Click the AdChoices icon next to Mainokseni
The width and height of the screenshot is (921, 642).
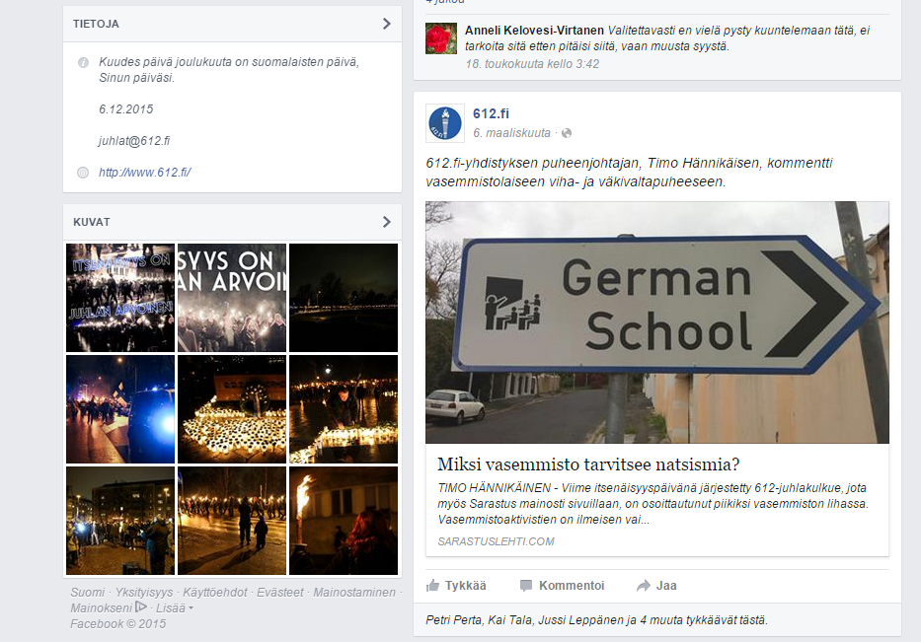coord(141,607)
